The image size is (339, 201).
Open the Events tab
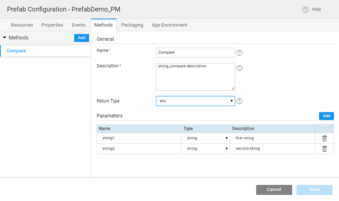(79, 25)
